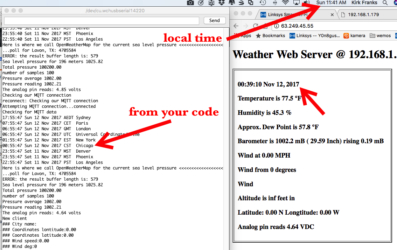This screenshot has height=250, width=397.
Task: Click the 23:55:47 MST Phoenix log line
Action: pyautogui.click(x=48, y=157)
